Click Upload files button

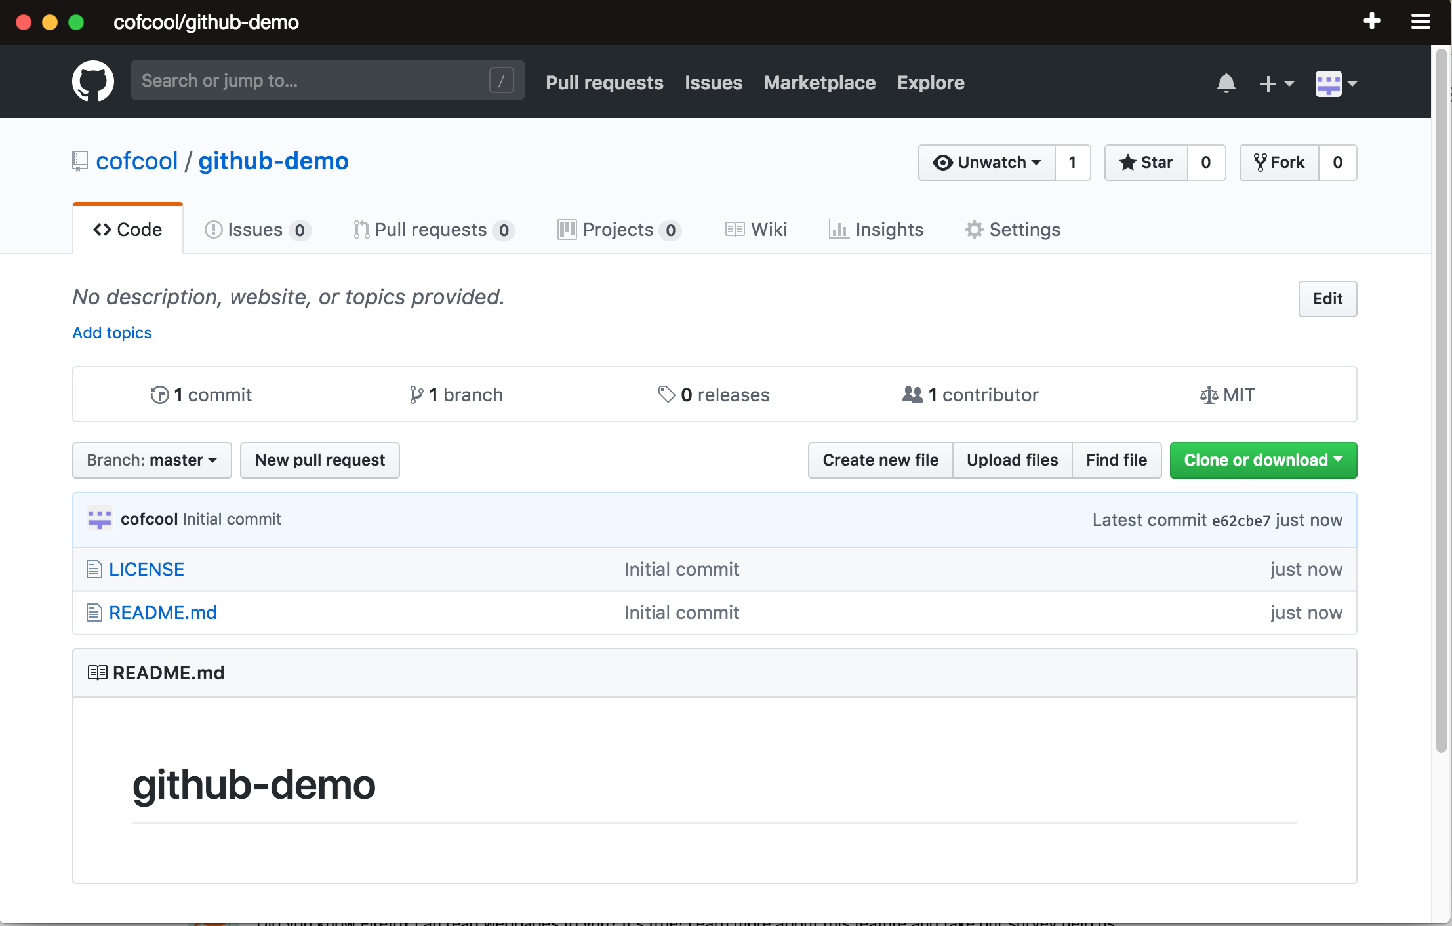coord(1013,460)
